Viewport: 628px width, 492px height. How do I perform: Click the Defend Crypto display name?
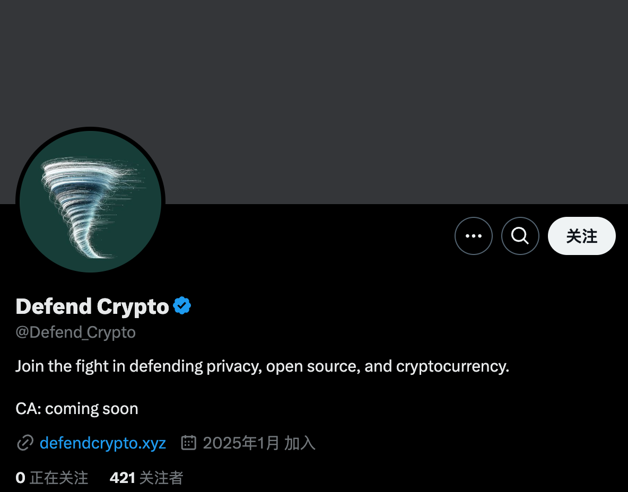(x=92, y=306)
